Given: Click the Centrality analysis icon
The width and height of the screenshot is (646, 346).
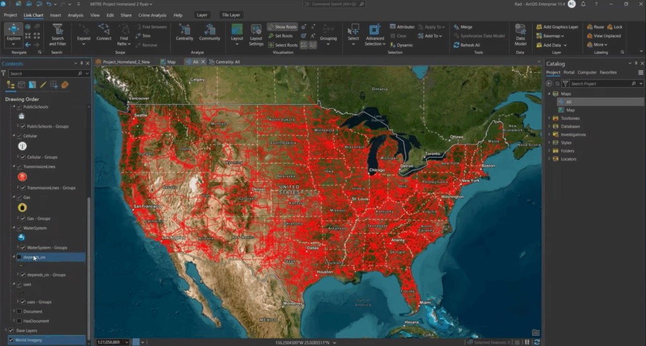Looking at the screenshot, I should point(185,32).
